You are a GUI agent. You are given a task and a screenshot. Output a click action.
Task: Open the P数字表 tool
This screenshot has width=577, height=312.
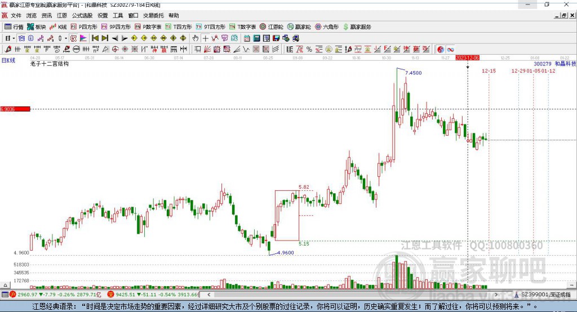[x=148, y=27]
